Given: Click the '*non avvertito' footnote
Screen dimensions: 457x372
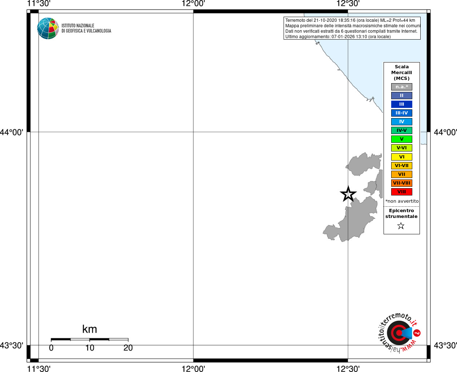Looking at the screenshot, I should coord(402,201).
